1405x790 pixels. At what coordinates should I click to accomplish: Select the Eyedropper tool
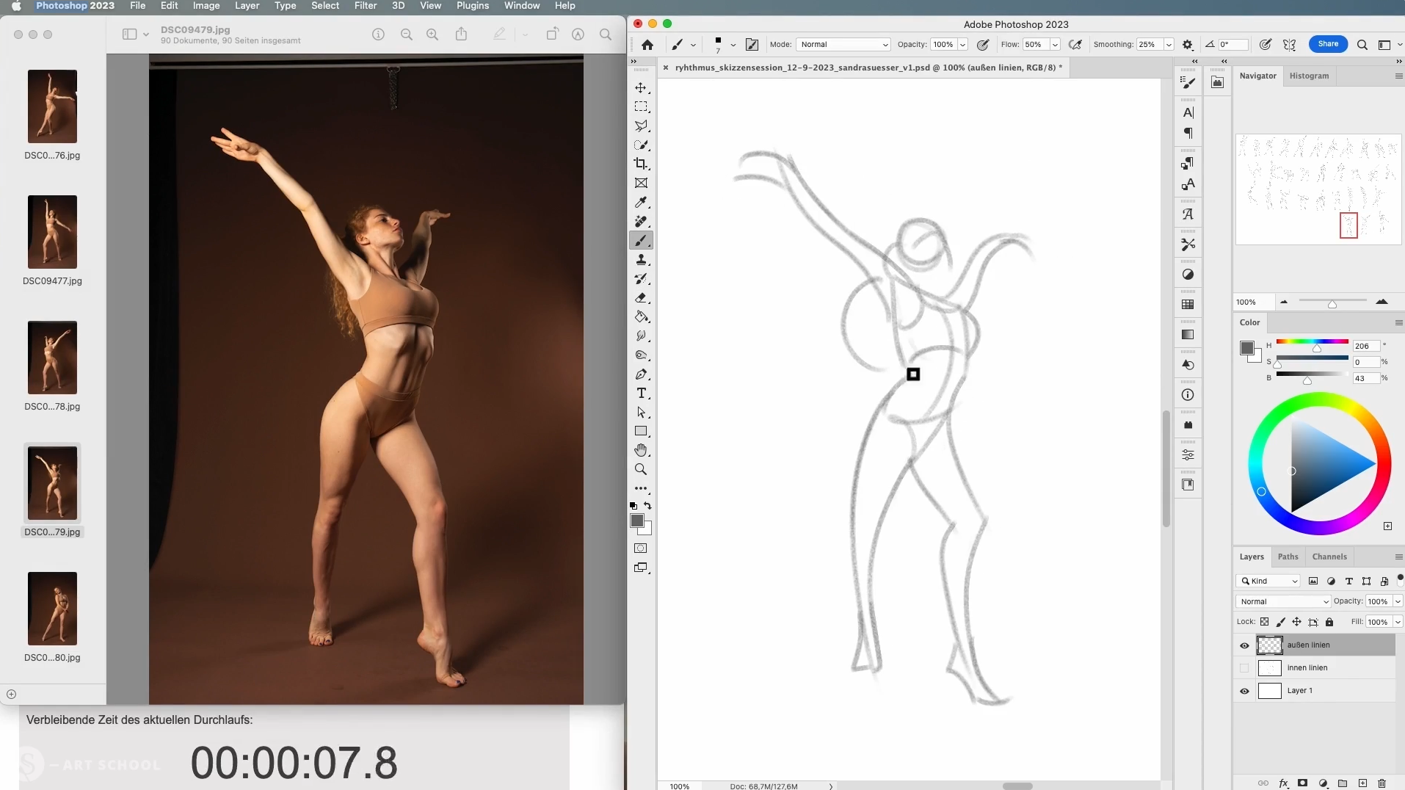[641, 202]
